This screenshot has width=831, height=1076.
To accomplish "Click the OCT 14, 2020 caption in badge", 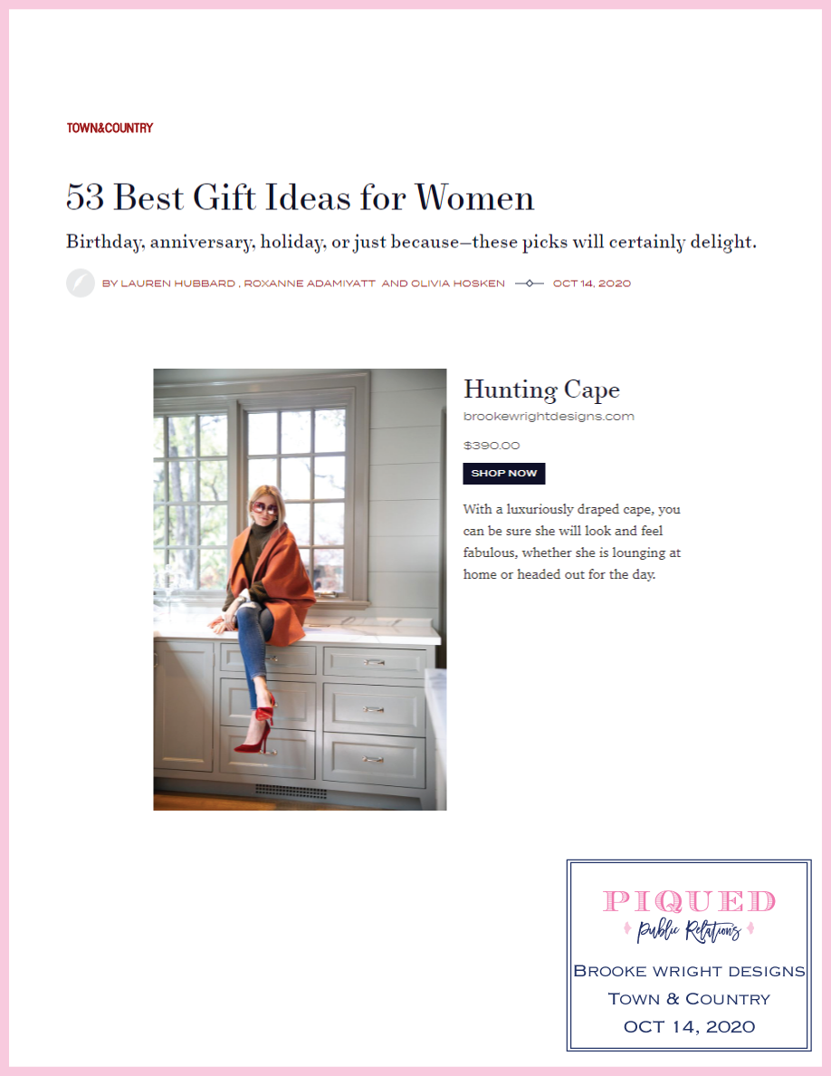I will coord(689,1026).
